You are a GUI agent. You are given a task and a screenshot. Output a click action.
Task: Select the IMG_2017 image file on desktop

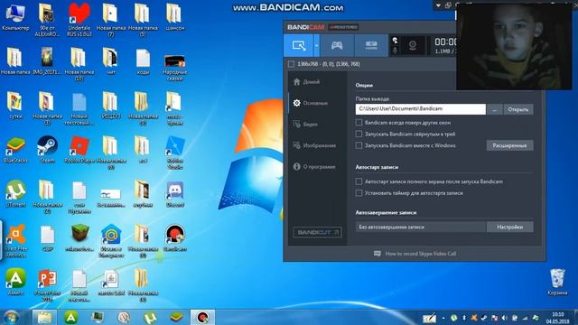point(47,61)
